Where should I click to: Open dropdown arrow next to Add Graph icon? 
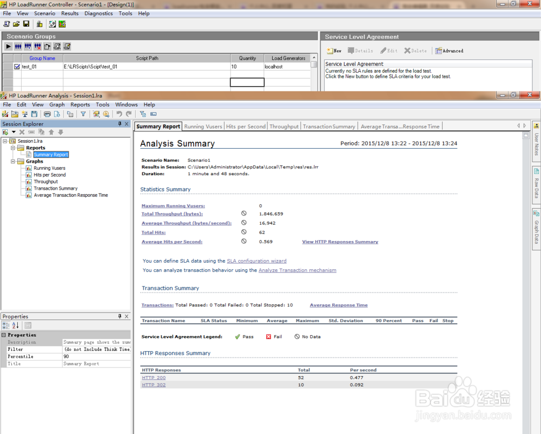coord(14,132)
